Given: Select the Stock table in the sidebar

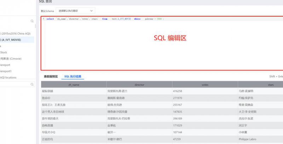Looking at the screenshot, I should pyautogui.click(x=4, y=52).
